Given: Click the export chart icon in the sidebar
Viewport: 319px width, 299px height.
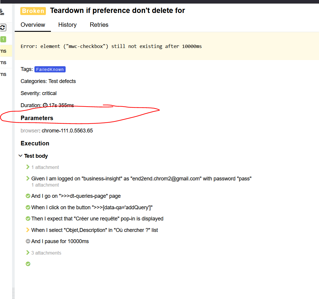Looking at the screenshot, I should pos(2,12).
